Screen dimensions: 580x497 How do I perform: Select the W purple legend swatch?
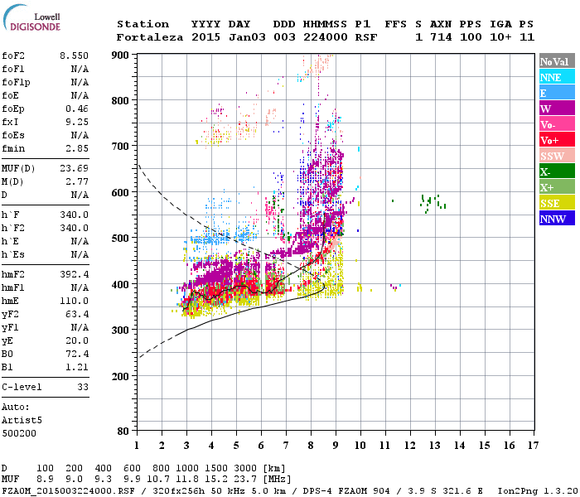(557, 109)
